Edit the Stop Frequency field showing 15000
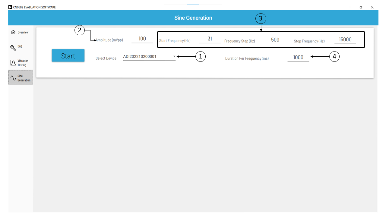 (345, 39)
